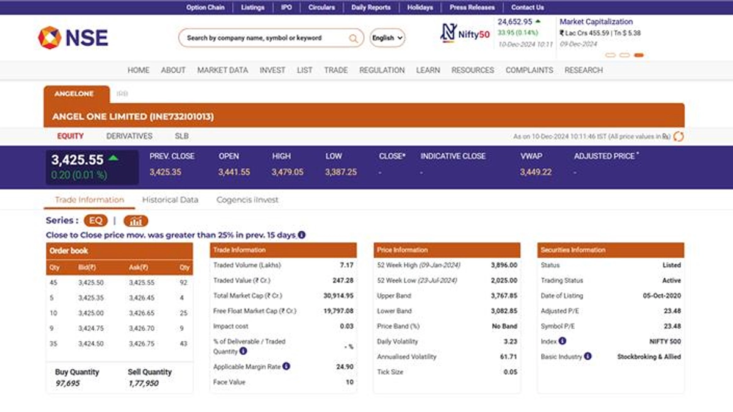Click the NSE logo
Image resolution: width=733 pixels, height=412 pixels.
point(73,38)
